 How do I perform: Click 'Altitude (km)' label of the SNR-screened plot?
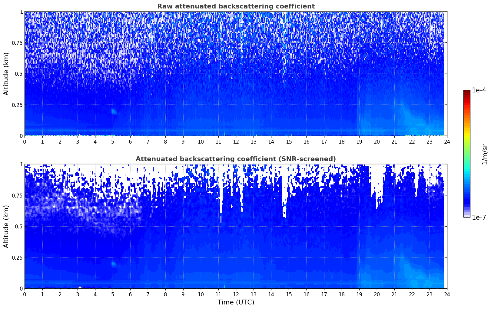pyautogui.click(x=6, y=226)
